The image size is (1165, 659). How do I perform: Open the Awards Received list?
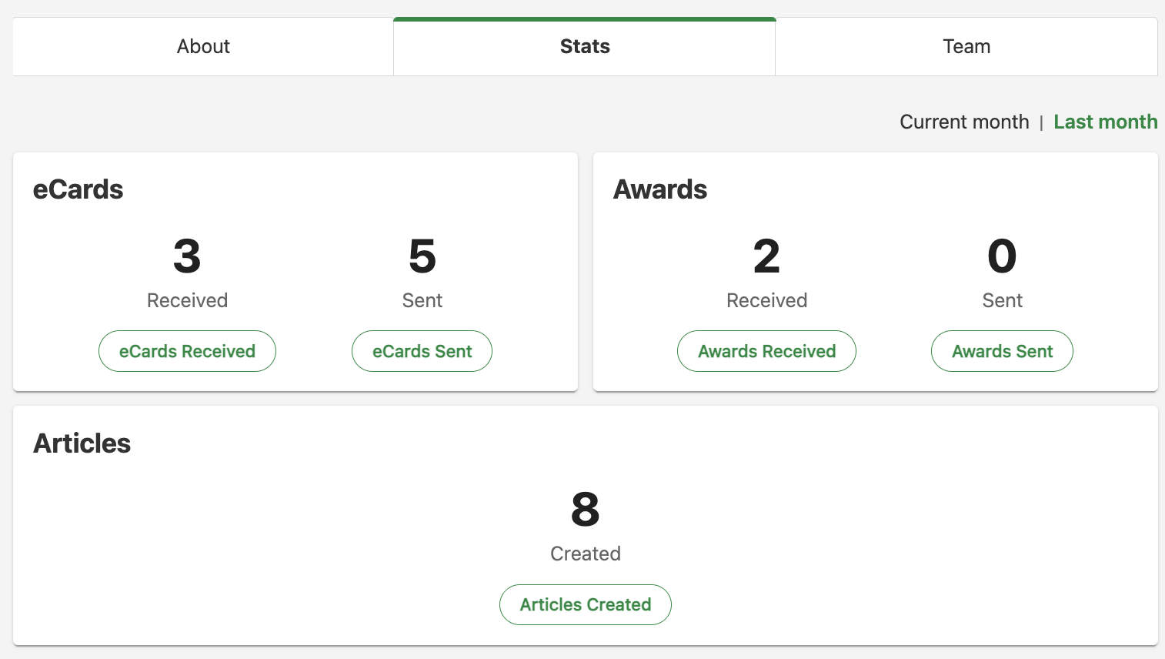coord(766,351)
